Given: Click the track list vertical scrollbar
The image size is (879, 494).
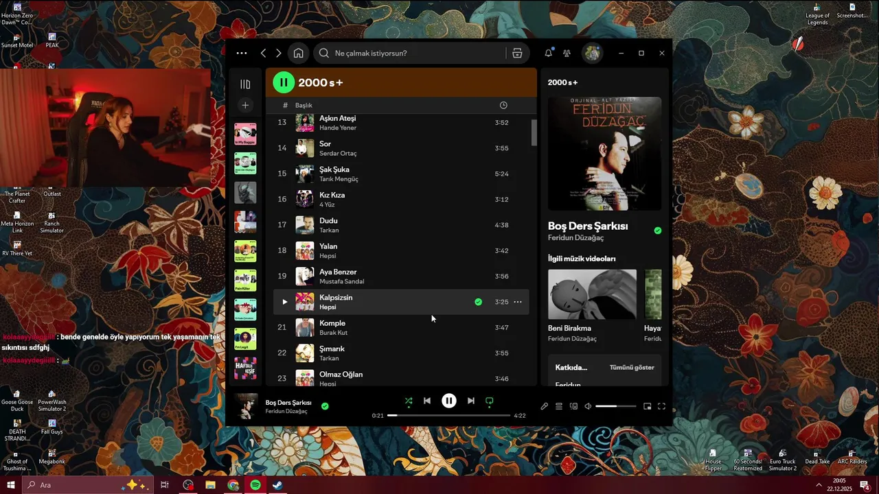Looking at the screenshot, I should (534, 132).
